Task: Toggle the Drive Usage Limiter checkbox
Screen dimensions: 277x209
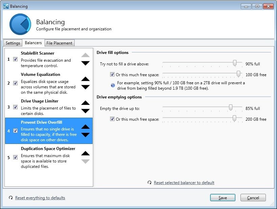Action: tap(15, 107)
